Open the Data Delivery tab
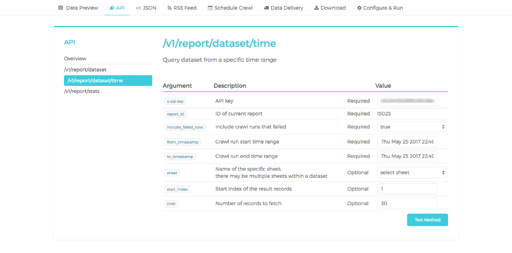The height and width of the screenshot is (253, 512). tap(284, 8)
